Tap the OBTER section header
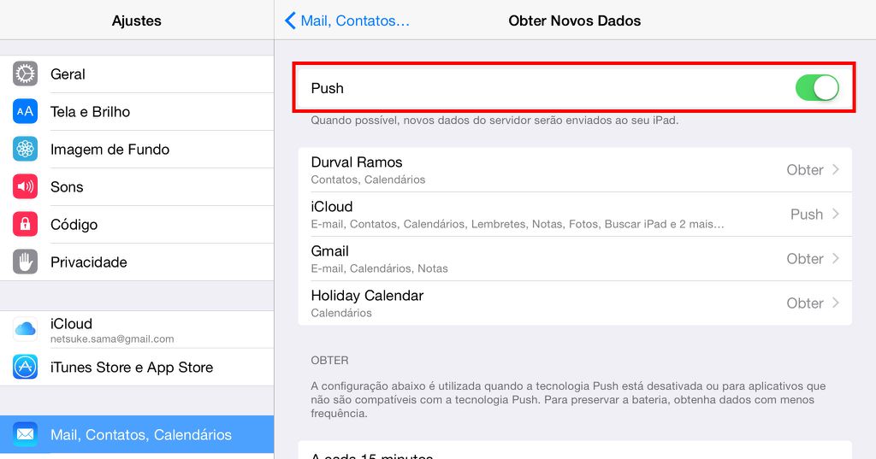 click(x=329, y=360)
